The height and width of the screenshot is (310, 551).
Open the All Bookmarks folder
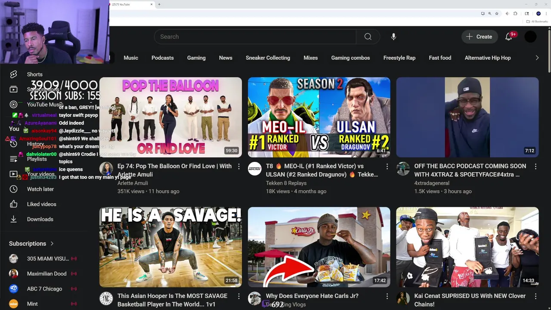point(537,22)
